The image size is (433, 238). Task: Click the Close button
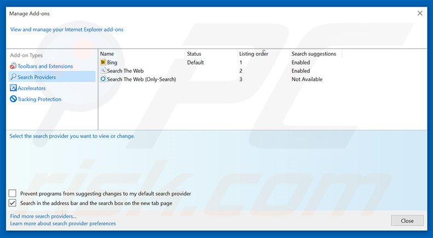407,220
